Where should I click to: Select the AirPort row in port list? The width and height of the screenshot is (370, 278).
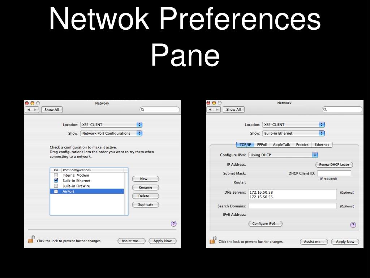tap(87, 191)
